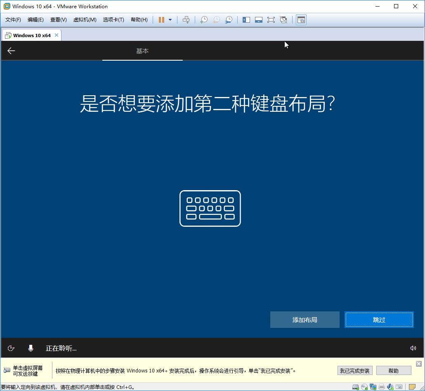Click the network adapter status icon
This screenshot has width=425, height=391.
pos(373,387)
